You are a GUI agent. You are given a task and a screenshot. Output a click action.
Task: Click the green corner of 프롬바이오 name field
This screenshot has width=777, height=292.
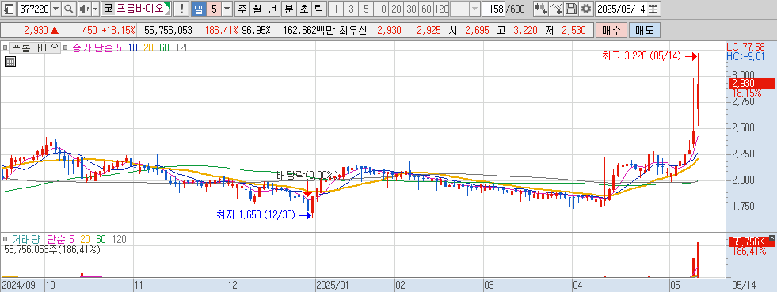pyautogui.click(x=167, y=6)
